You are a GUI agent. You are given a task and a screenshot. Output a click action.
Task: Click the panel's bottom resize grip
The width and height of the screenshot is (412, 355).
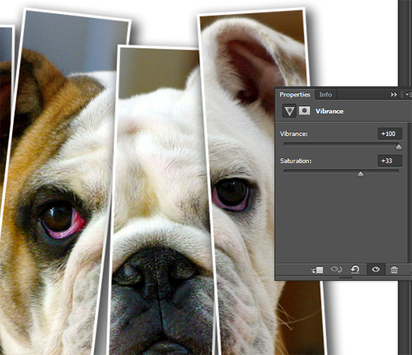click(x=345, y=278)
